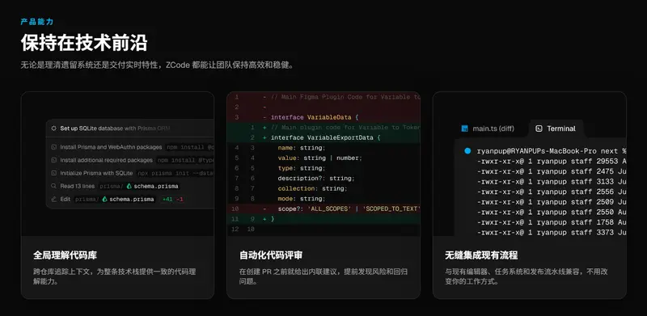Switch to the main.ts (diff) tab

488,129
